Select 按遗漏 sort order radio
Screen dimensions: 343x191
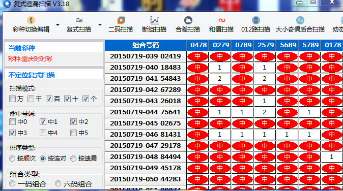coord(73,158)
